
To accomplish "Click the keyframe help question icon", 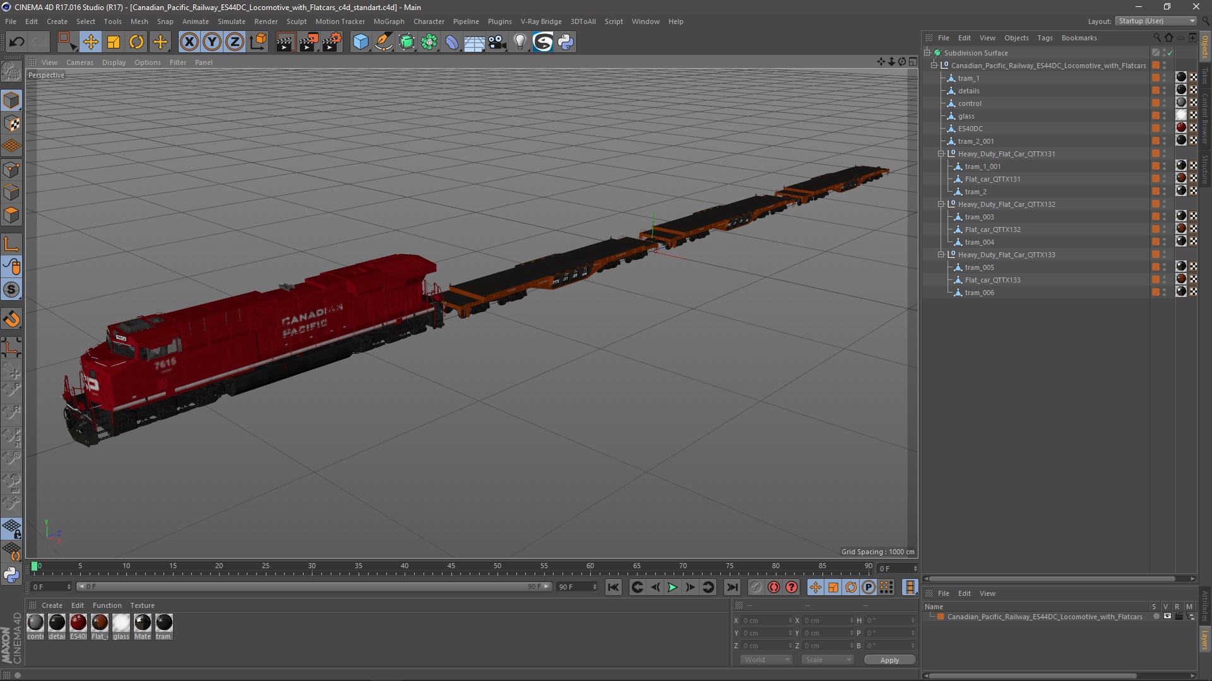I will [x=792, y=587].
